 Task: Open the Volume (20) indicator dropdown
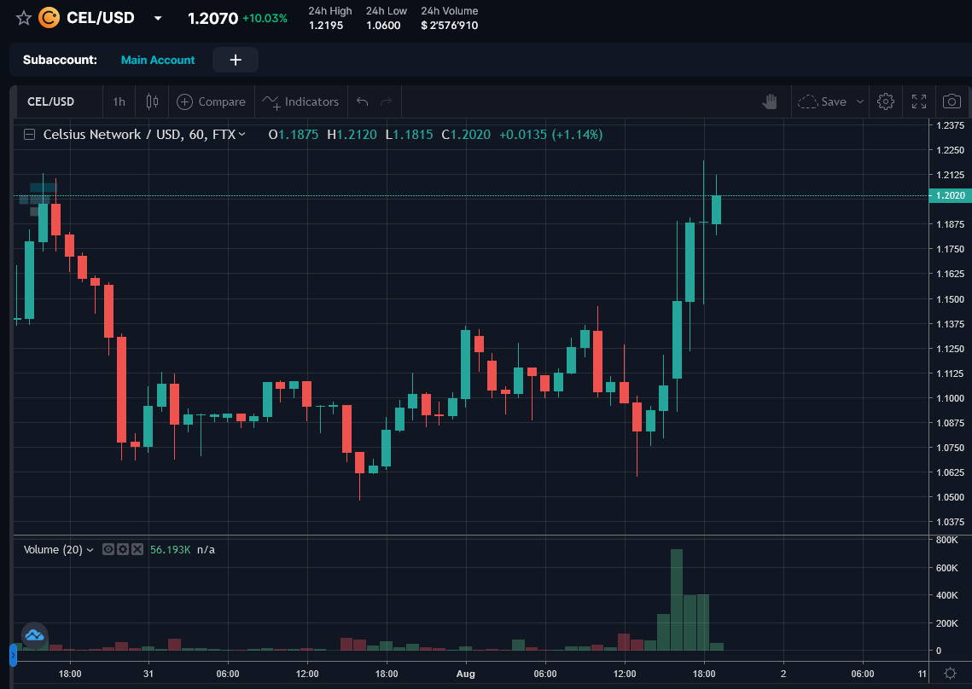point(90,550)
